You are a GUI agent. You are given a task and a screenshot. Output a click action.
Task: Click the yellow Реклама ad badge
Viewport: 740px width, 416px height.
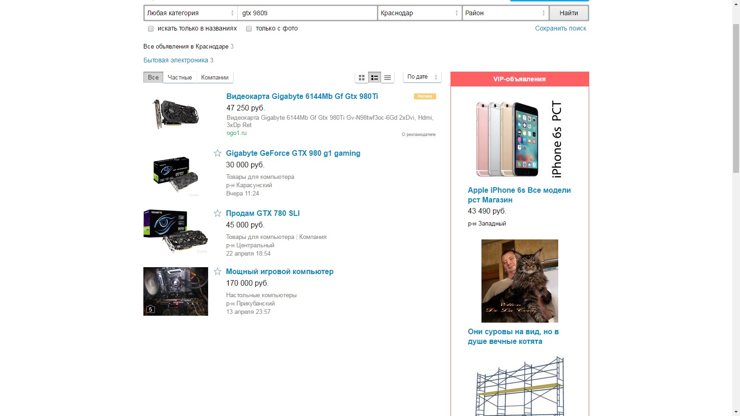(x=425, y=96)
